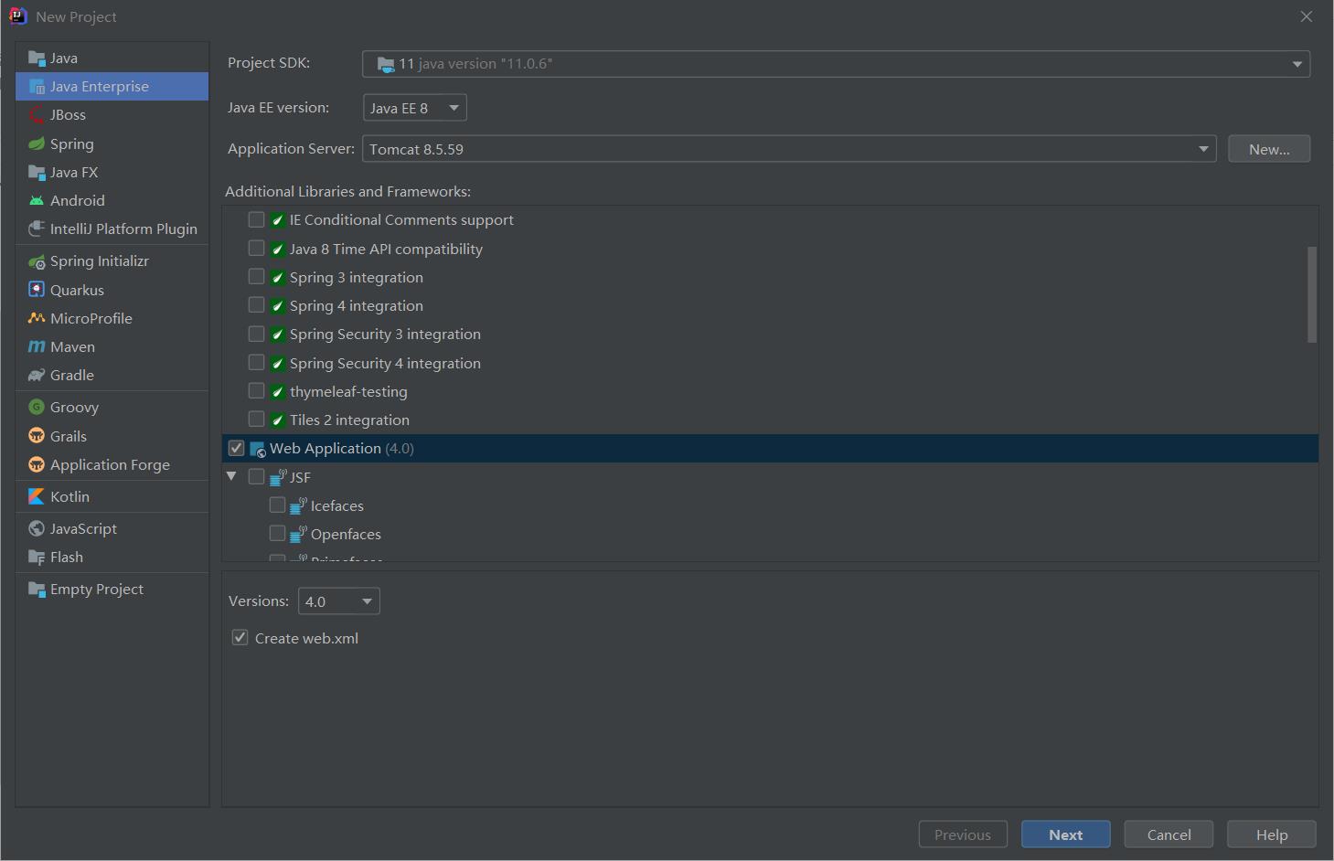Image resolution: width=1334 pixels, height=861 pixels.
Task: Click the Spring Initializr icon
Action: [37, 261]
